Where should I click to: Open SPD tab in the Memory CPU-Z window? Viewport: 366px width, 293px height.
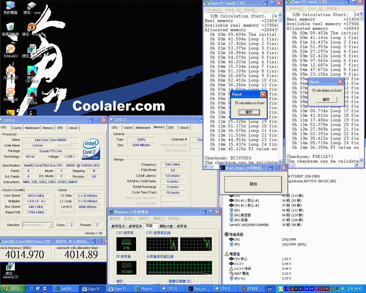pos(171,128)
